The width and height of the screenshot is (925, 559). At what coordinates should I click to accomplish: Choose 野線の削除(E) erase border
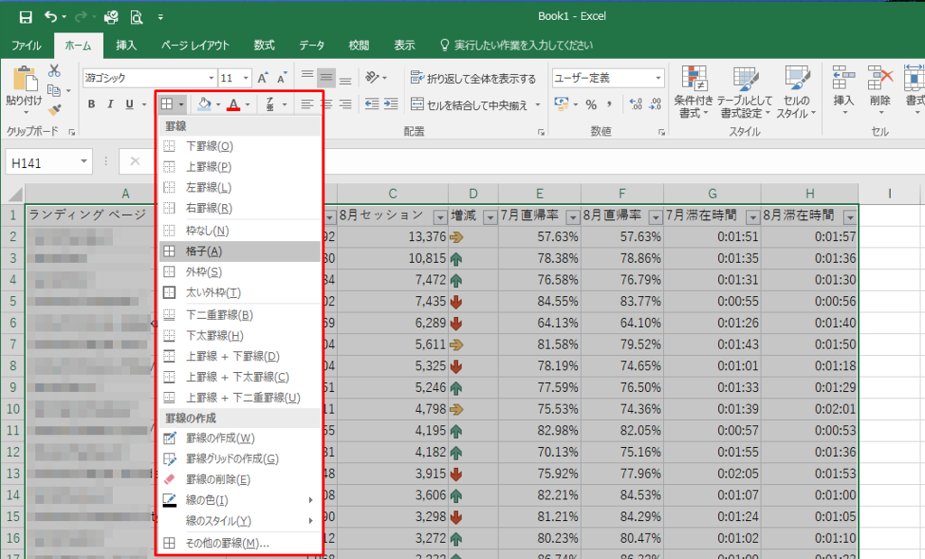(x=240, y=480)
